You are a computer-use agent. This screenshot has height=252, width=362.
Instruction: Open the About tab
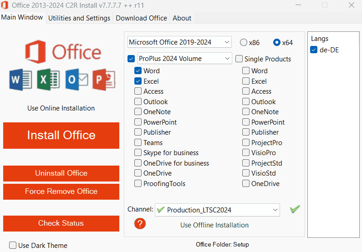pyautogui.click(x=182, y=18)
